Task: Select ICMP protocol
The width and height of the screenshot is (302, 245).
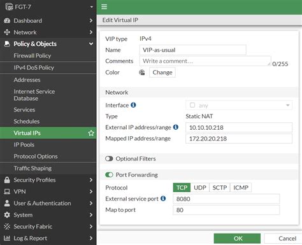Action: (241, 188)
